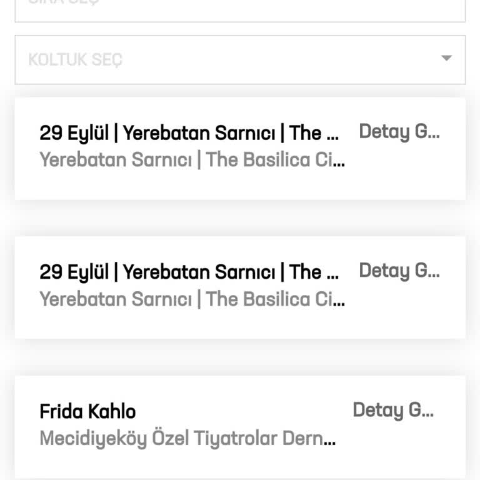Image resolution: width=480 pixels, height=480 pixels.
Task: Click second Basilica Cistern venue subtitle
Action: [191, 299]
